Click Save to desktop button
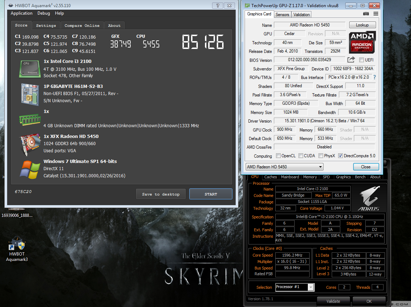411x307 pixels. (x=161, y=194)
